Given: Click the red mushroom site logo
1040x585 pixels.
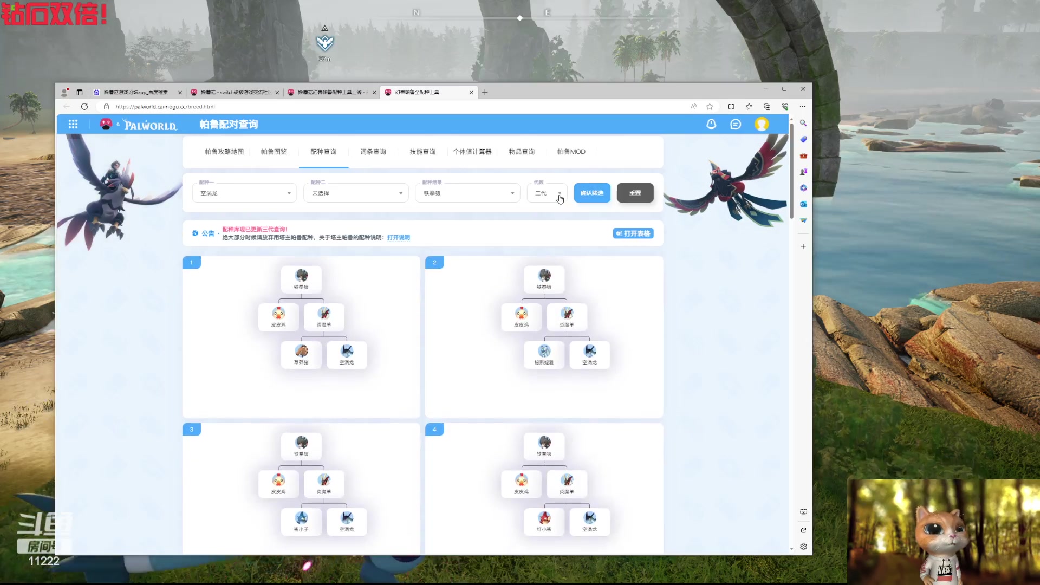Looking at the screenshot, I should tap(106, 124).
